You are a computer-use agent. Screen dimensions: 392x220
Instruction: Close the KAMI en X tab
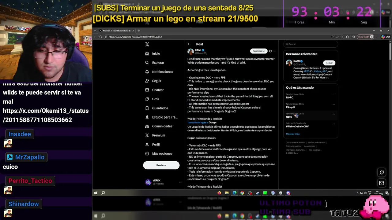click(133, 31)
